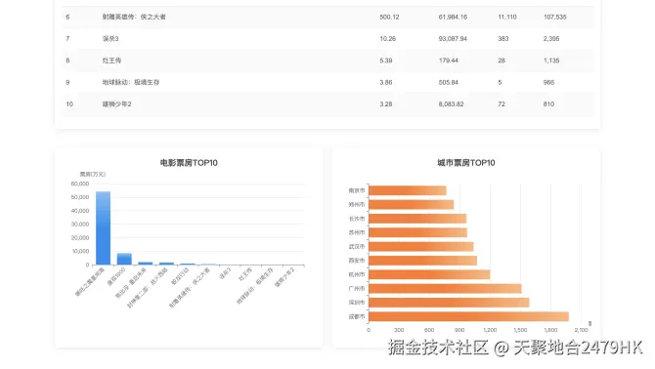
Task: Click the 3.86 value in row 9
Action: (386, 83)
